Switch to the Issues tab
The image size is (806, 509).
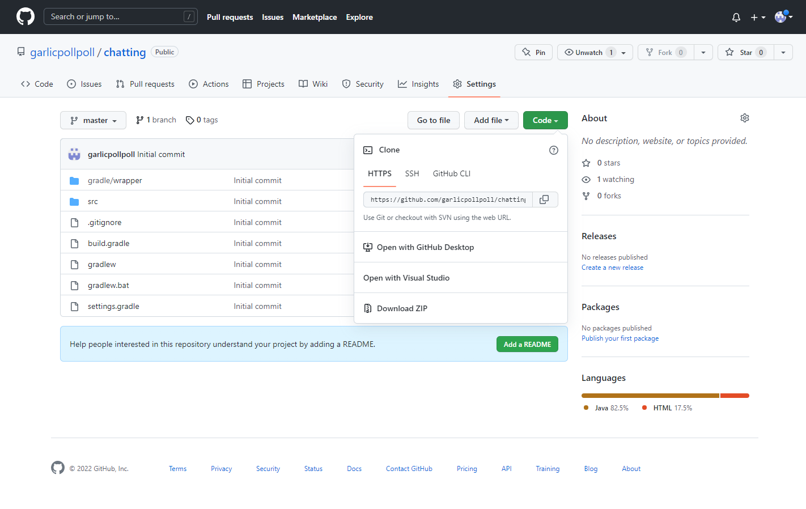pos(84,84)
